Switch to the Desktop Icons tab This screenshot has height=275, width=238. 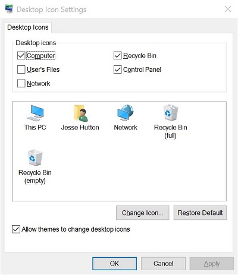point(28,27)
